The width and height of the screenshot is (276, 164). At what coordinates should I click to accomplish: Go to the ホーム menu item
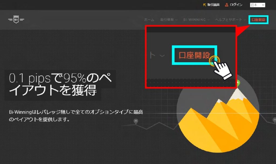(149, 20)
